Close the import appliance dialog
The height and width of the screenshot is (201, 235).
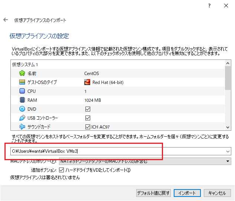226,6
